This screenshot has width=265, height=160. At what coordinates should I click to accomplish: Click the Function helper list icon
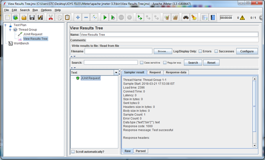click(205, 17)
